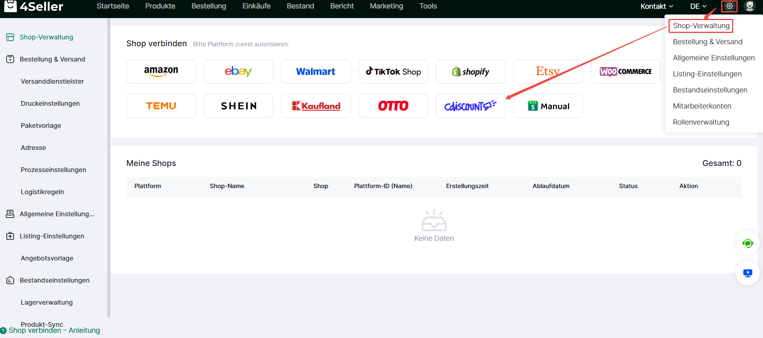Click the Bestandseinstellungen sidebar icon
Viewport: 763px width, 338px height.
pos(10,280)
